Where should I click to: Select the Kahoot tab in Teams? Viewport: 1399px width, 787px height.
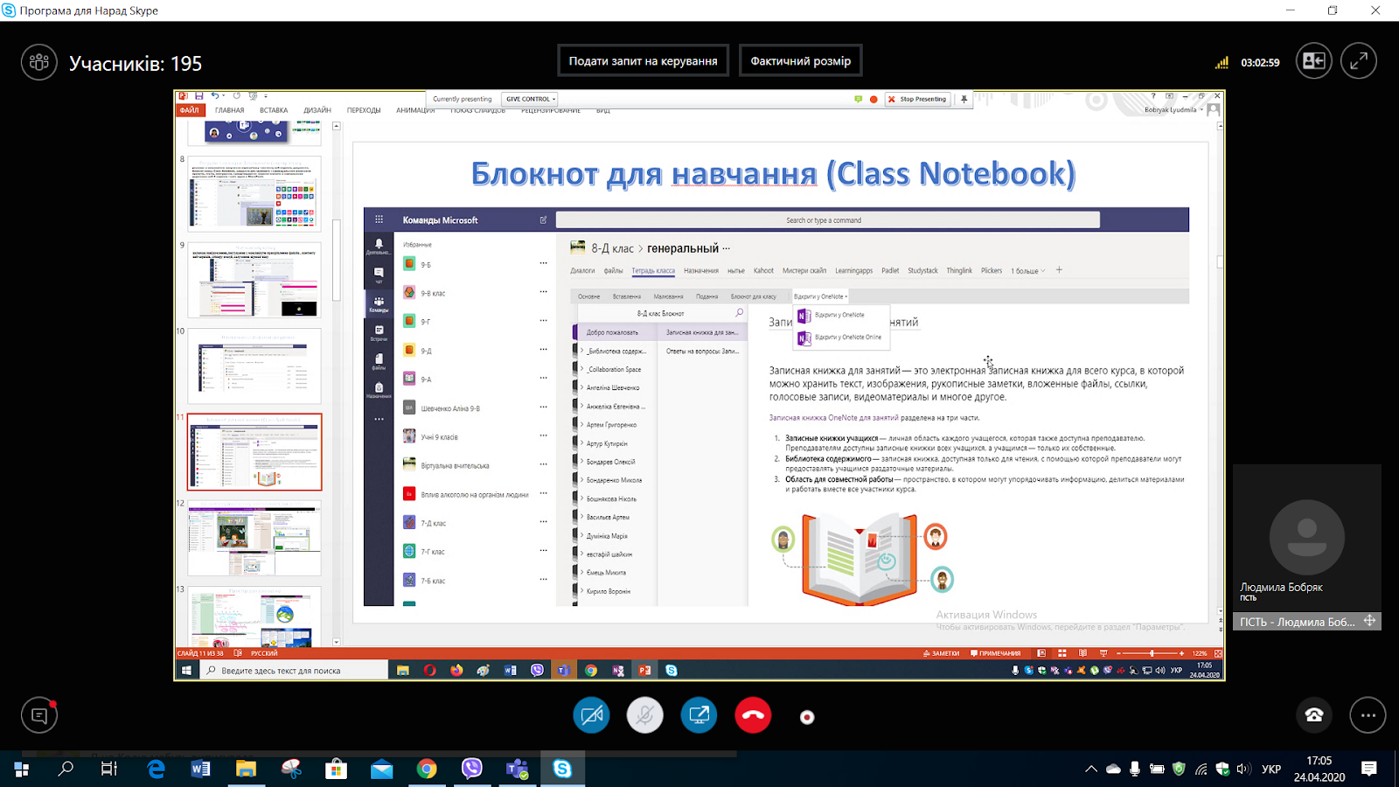point(763,271)
